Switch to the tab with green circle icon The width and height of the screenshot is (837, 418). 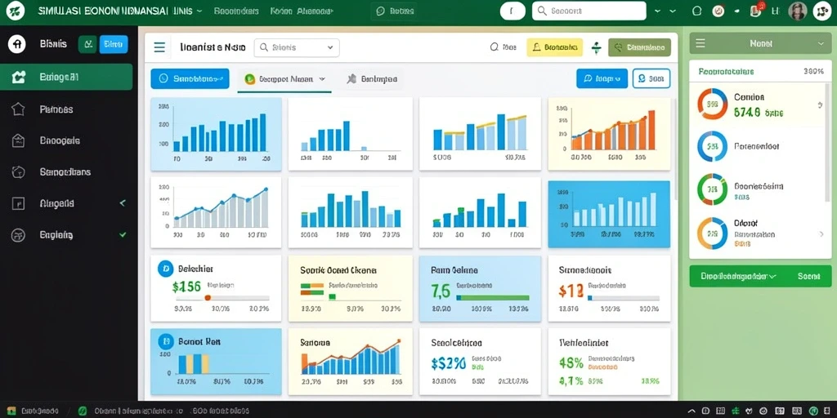[x=284, y=79]
